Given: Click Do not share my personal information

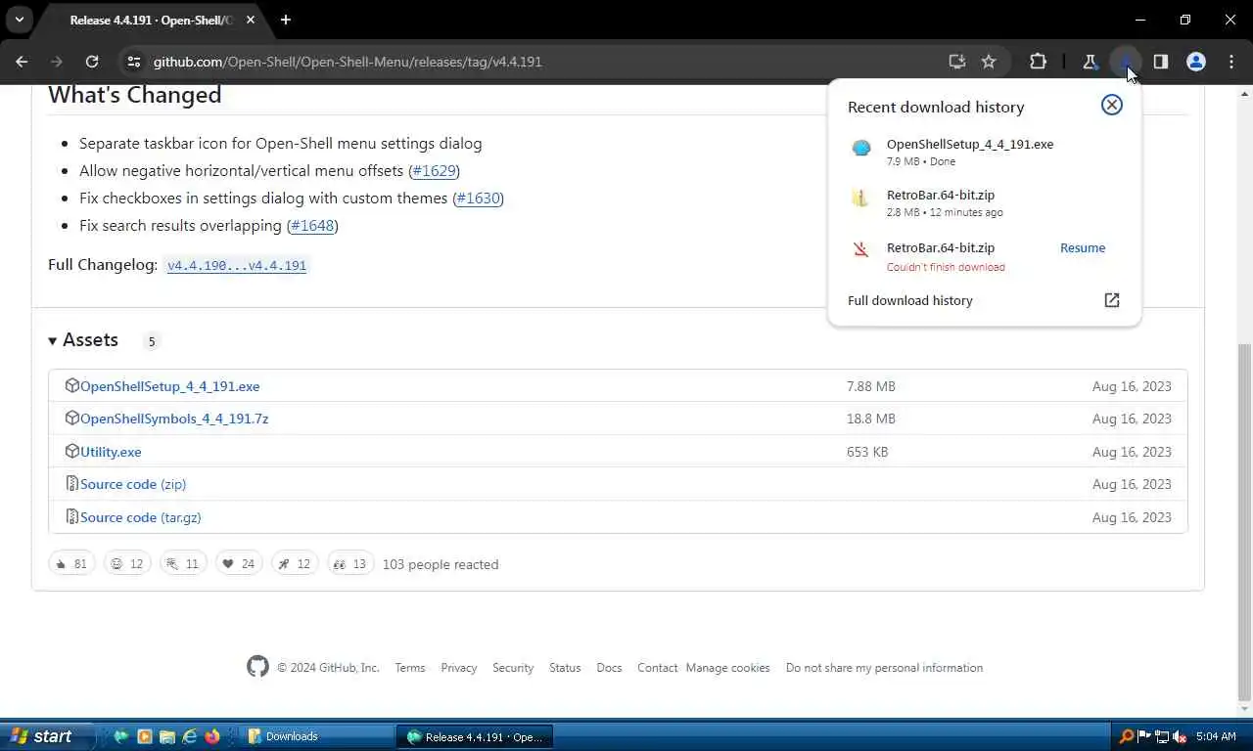Looking at the screenshot, I should (x=884, y=668).
